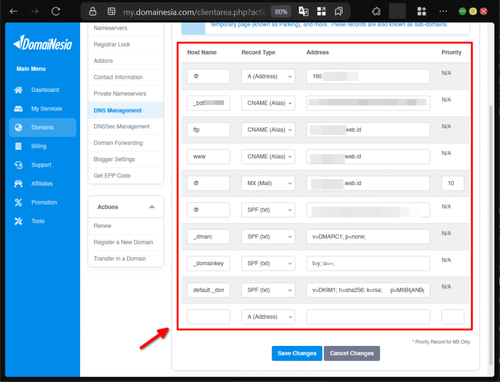Open the _dmarc row record type dropdown
The image size is (500, 382).
pyautogui.click(x=268, y=236)
